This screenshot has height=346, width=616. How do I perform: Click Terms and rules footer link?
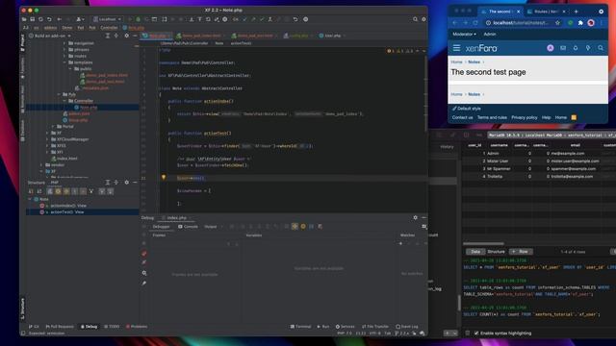pos(492,117)
